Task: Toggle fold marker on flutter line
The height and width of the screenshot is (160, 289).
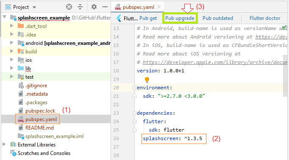Action: [134, 122]
